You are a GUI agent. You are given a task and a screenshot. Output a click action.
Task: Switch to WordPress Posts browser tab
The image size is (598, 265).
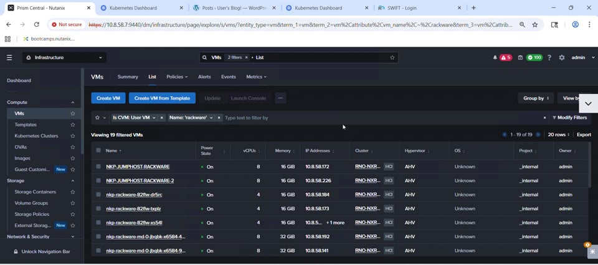pos(235,7)
